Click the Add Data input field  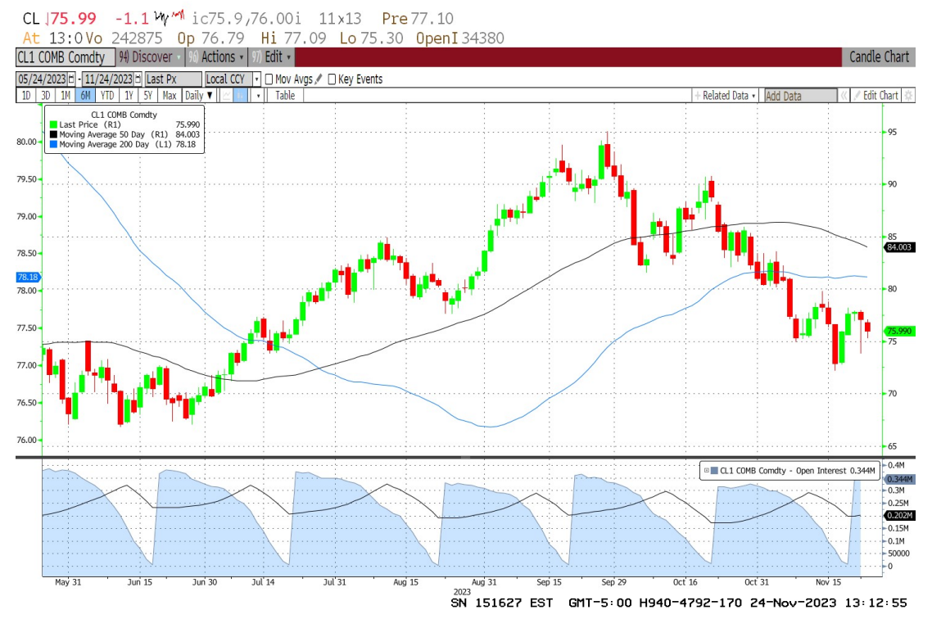coord(801,95)
